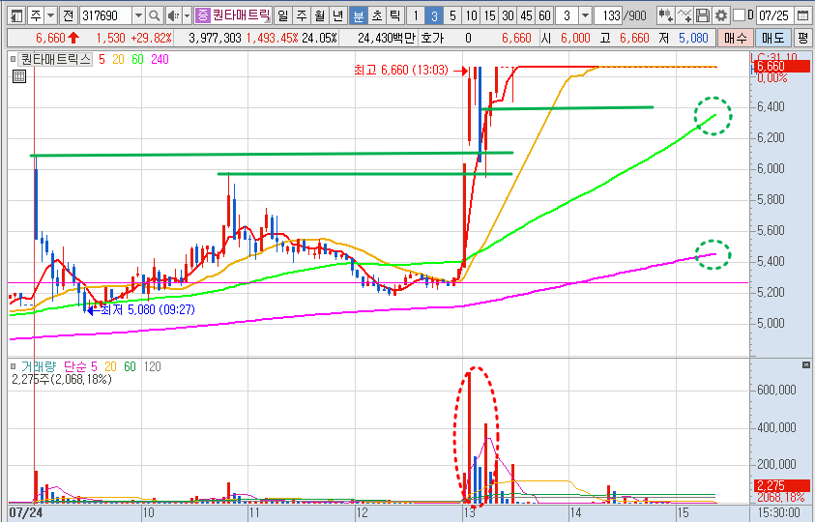Select 30 minute interval

pos(508,16)
